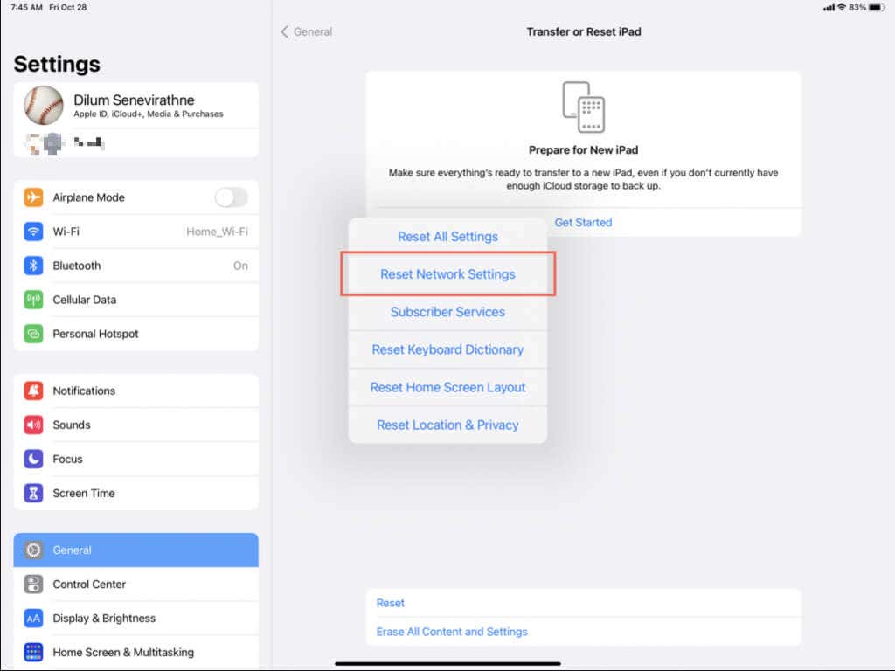Open Dilum Senevirathne Apple ID profile
The height and width of the screenshot is (671, 895).
[x=135, y=106]
